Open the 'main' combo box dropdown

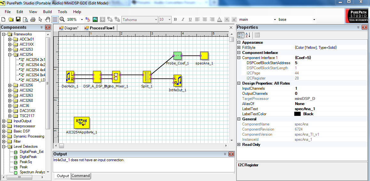(x=275, y=19)
